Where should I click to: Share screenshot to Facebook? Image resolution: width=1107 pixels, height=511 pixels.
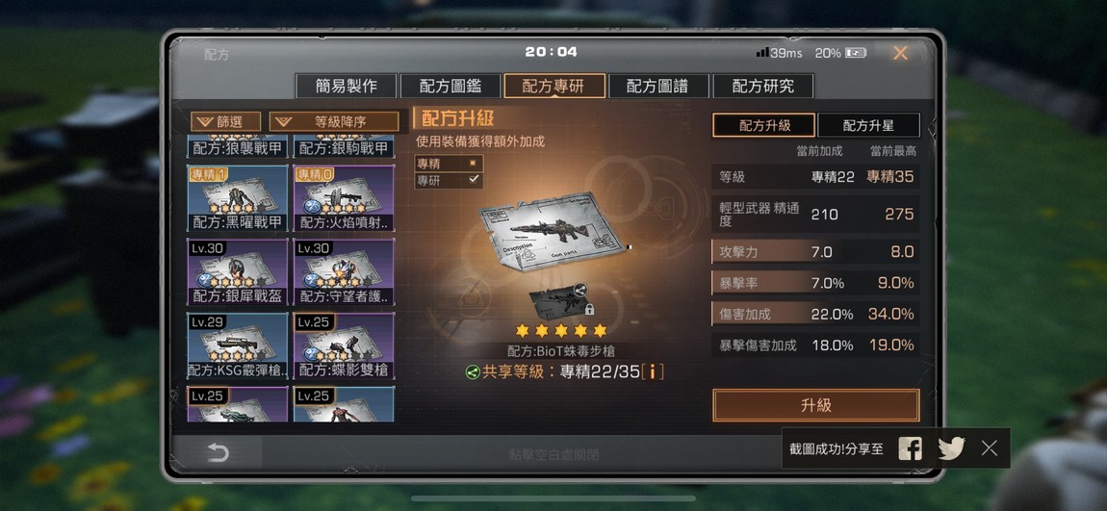[x=910, y=448]
